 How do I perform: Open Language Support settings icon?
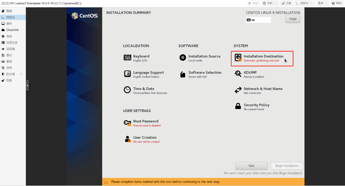pos(127,74)
